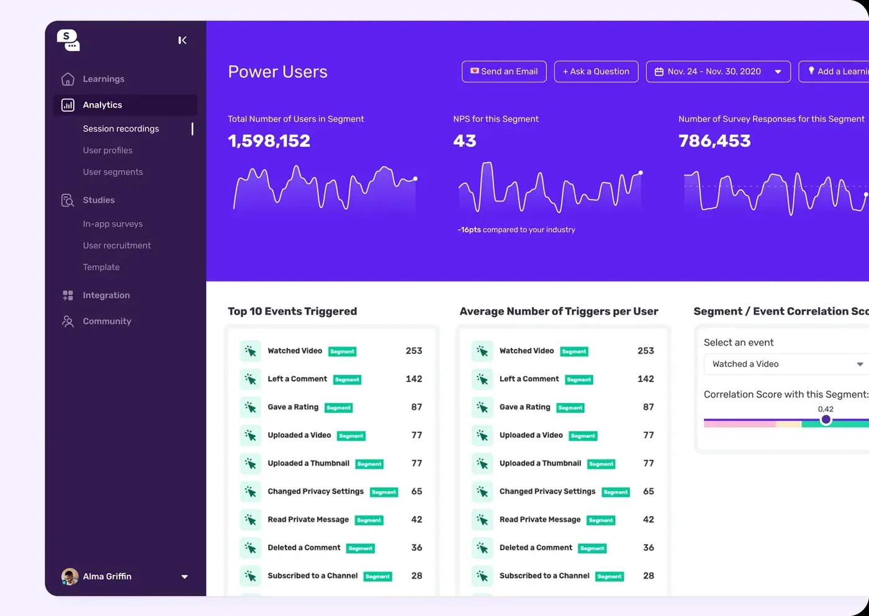Open User segments submenu item
869x616 pixels.
(113, 172)
